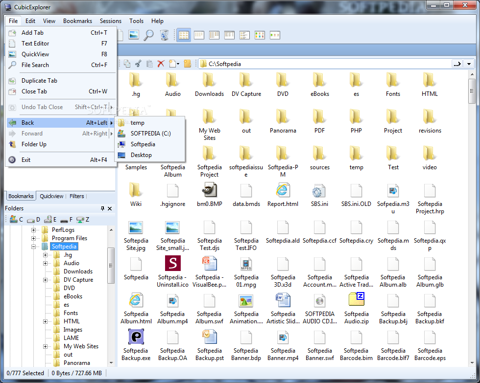Select drive C in Folders panel

point(16,219)
